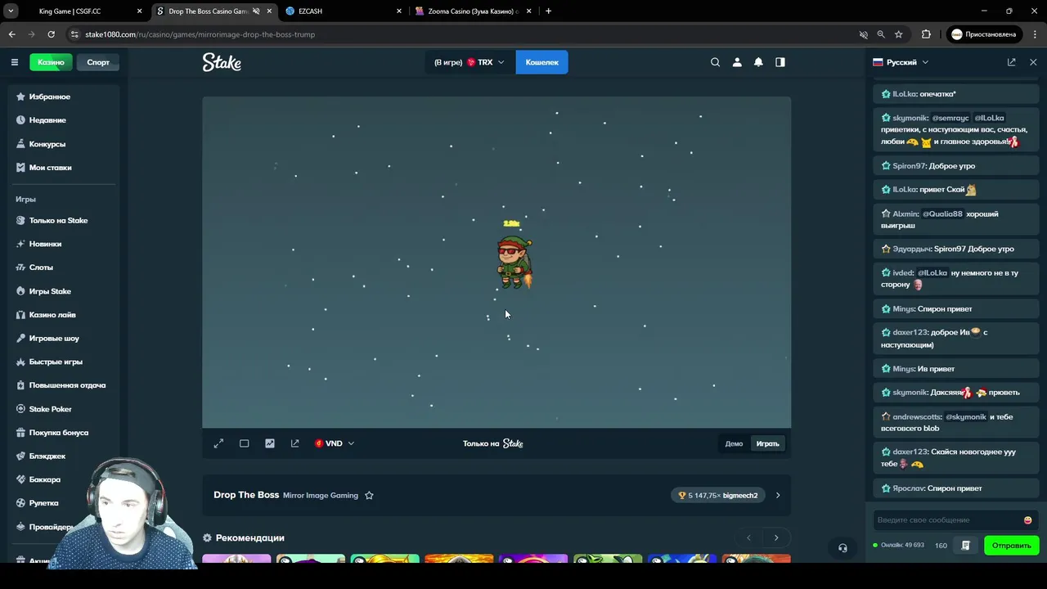Open live stats chart icon under game
The width and height of the screenshot is (1047, 589).
click(270, 443)
